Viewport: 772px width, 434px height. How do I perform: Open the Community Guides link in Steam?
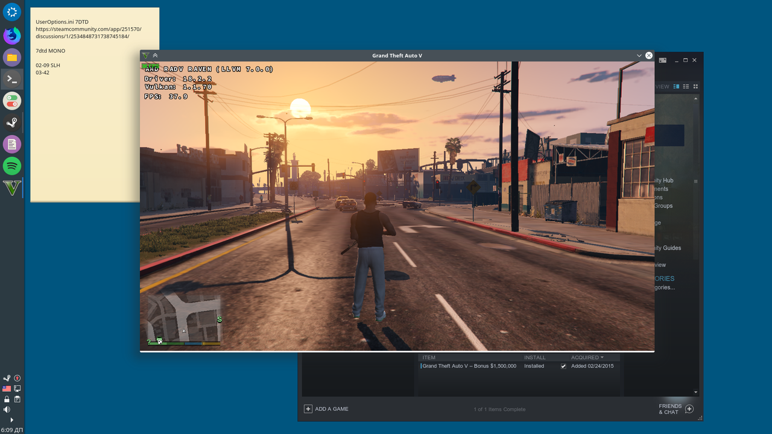668,248
